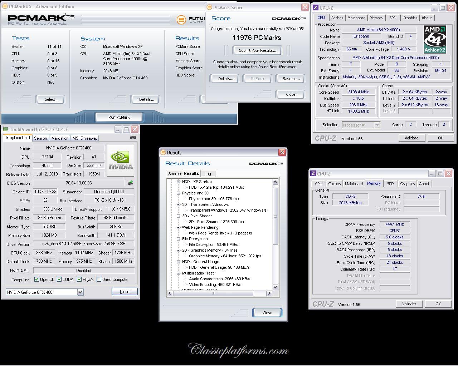Image resolution: width=458 pixels, height=366 pixels.
Task: Collapse the 3D - Pixel Shader node
Action: pyautogui.click(x=178, y=216)
